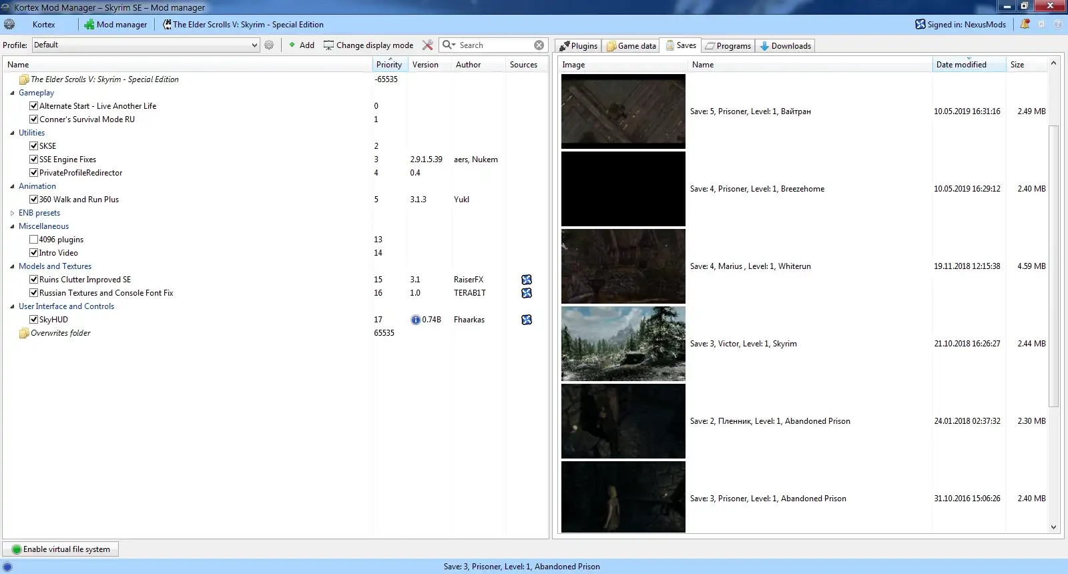Click Enable virtual file system button

(61, 549)
